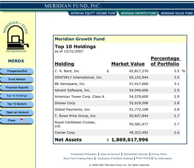Open the Shareholder Services link

coord(136,154)
